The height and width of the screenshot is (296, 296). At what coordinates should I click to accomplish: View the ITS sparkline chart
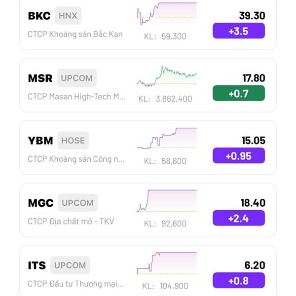click(167, 263)
